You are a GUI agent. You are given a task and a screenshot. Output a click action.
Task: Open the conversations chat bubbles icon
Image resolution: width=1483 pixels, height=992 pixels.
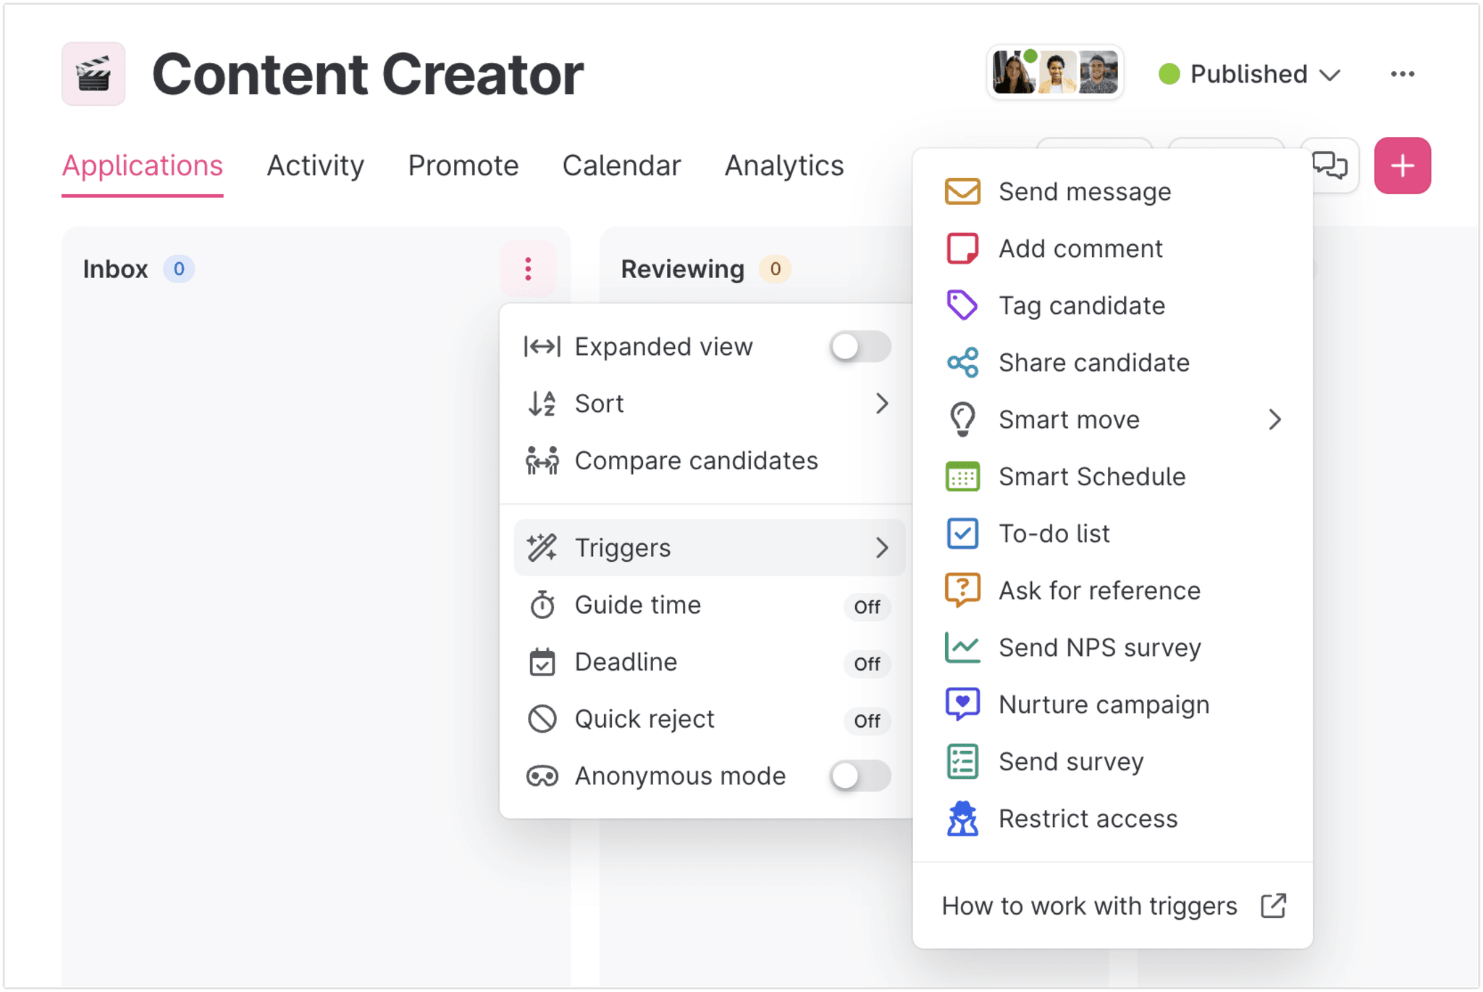click(1329, 166)
